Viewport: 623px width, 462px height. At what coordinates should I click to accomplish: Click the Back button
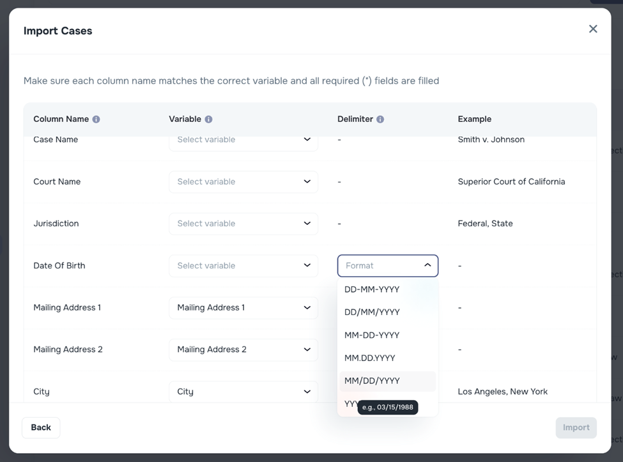click(x=41, y=427)
